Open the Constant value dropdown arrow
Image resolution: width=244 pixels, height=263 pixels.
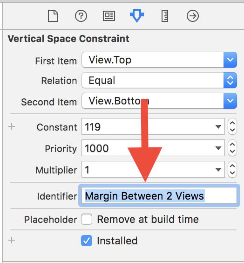click(218, 126)
